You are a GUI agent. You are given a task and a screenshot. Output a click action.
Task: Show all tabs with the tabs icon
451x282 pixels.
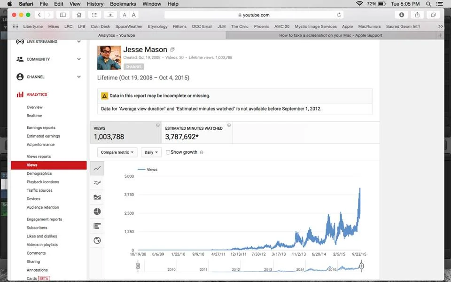click(433, 15)
